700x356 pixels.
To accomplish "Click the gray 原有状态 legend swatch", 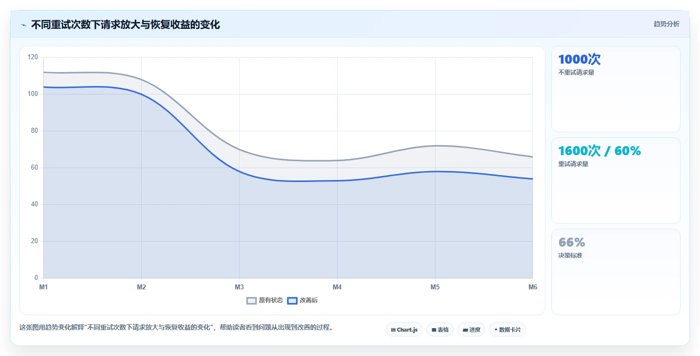I will click(252, 300).
